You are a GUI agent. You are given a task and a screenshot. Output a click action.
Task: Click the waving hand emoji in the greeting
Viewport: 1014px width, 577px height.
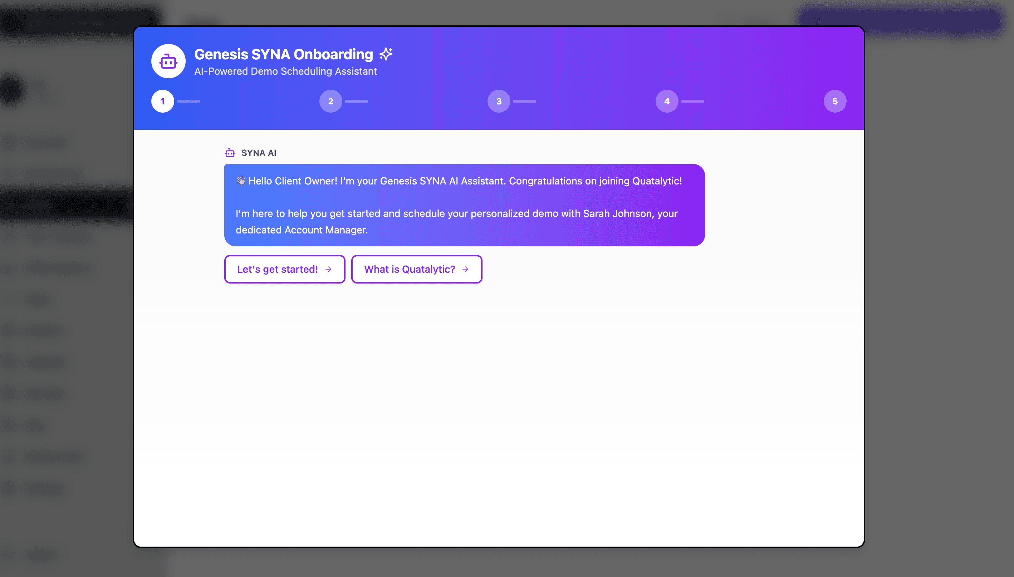[x=241, y=181]
